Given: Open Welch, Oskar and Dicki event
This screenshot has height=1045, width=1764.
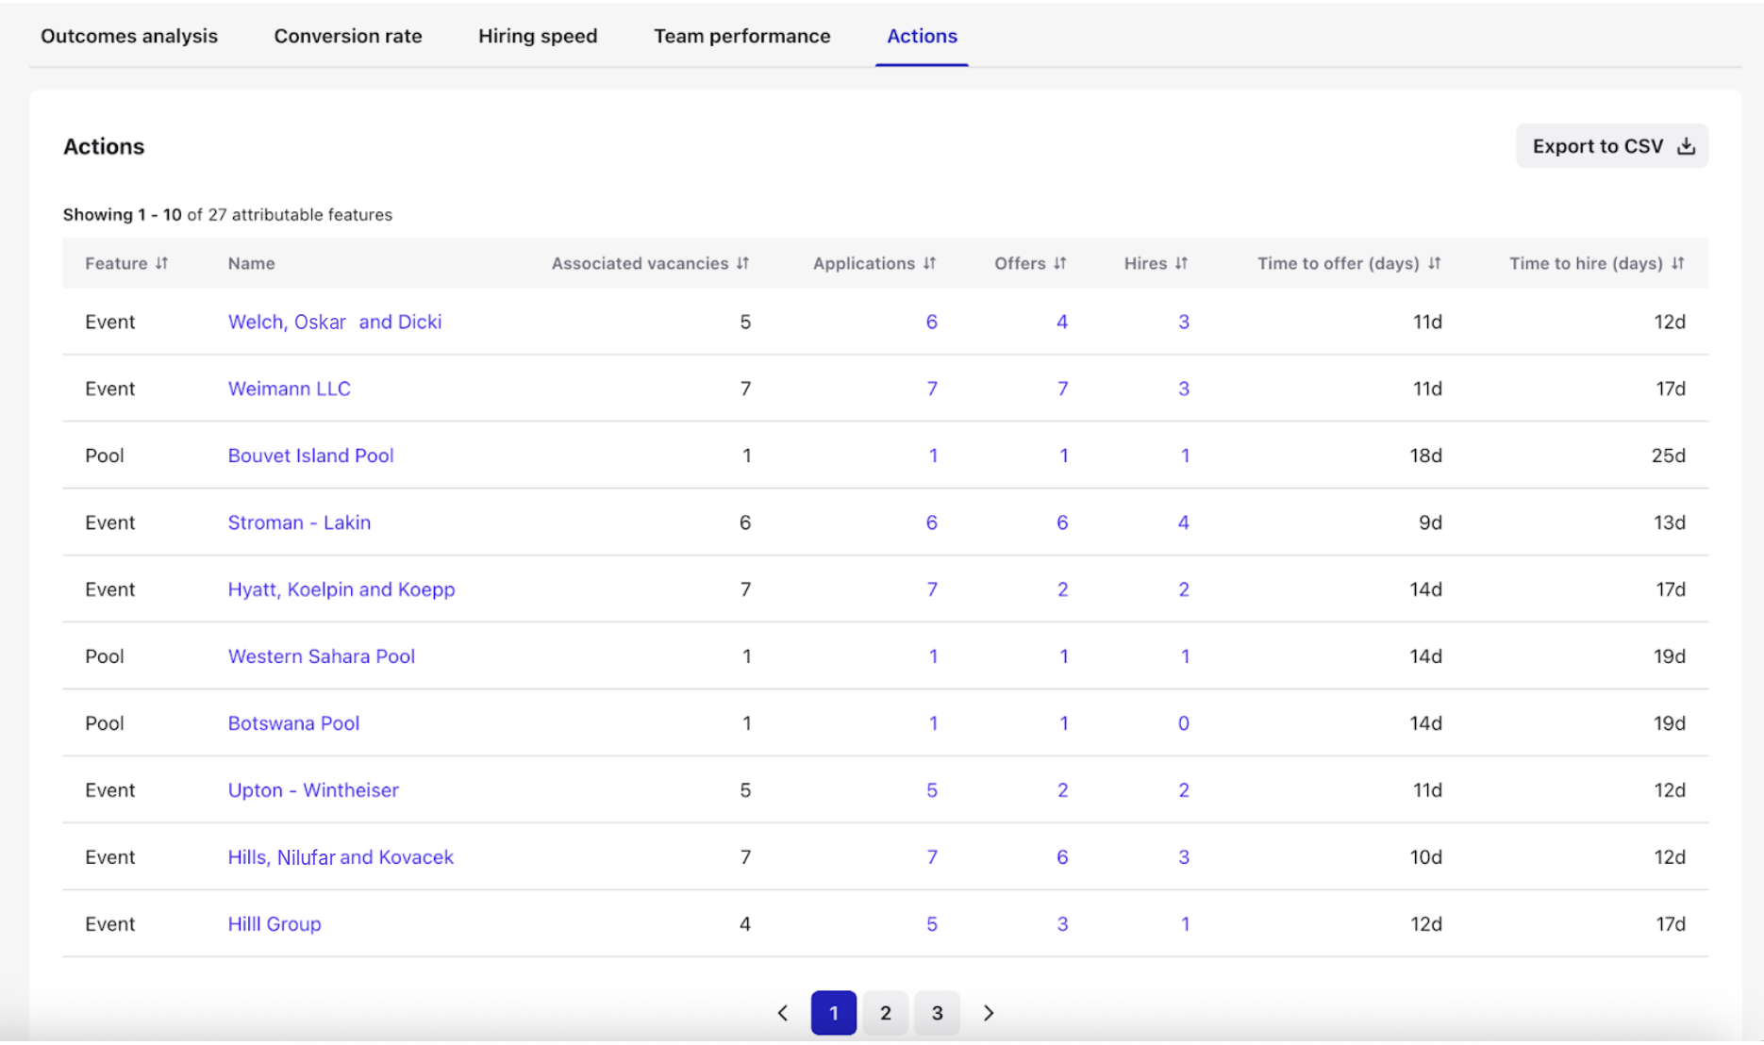Looking at the screenshot, I should click(335, 322).
